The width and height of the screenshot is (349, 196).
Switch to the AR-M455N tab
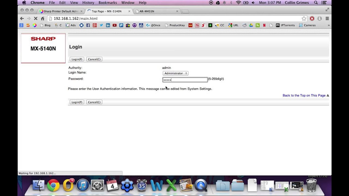tap(157, 11)
